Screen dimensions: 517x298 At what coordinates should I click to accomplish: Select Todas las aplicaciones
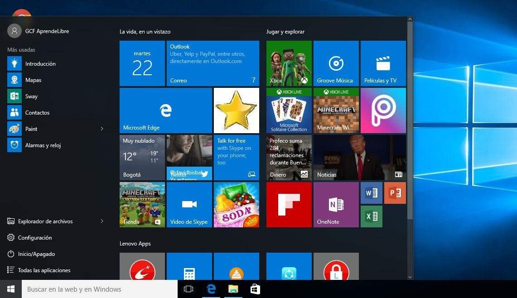(44, 270)
